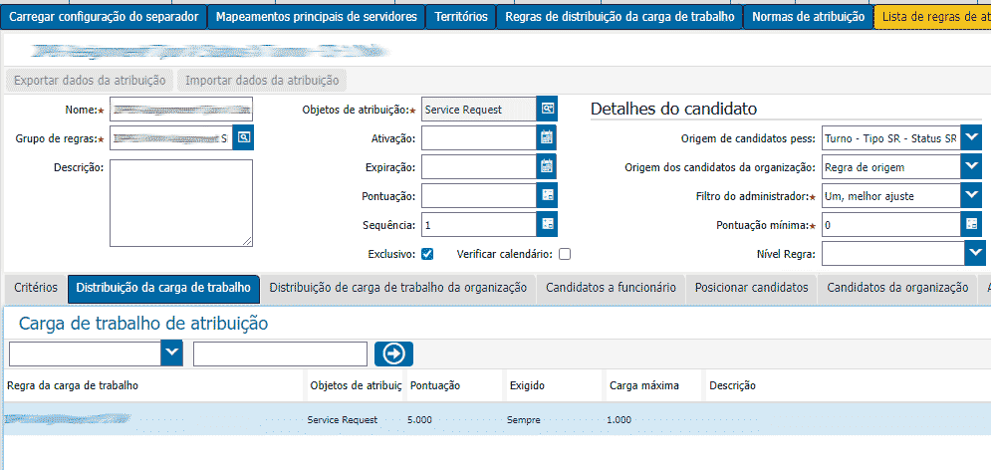Open the Expiração calendar icon
Image resolution: width=991 pixels, height=470 pixels.
pyautogui.click(x=548, y=166)
